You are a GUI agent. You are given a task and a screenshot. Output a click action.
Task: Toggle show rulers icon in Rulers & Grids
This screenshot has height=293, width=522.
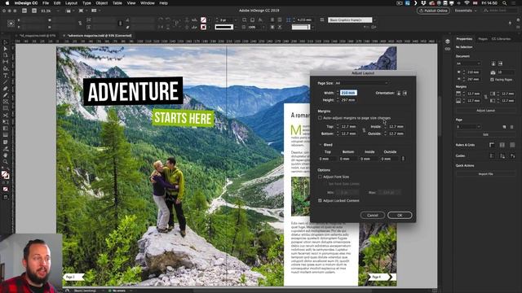tap(492, 145)
